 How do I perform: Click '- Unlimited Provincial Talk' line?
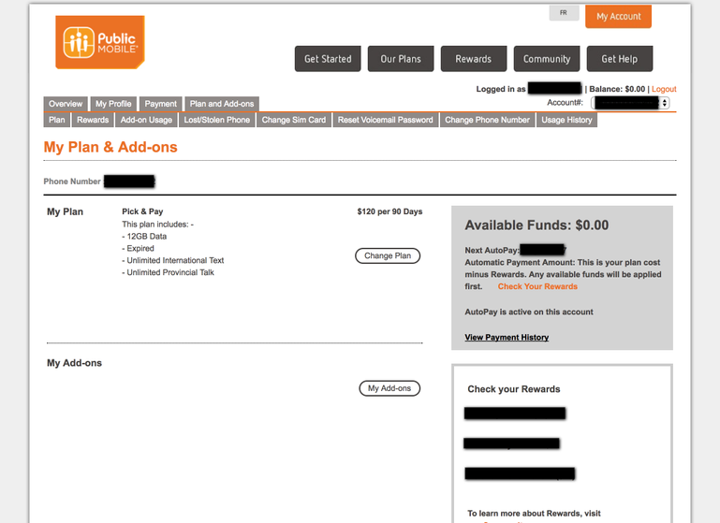(x=168, y=272)
